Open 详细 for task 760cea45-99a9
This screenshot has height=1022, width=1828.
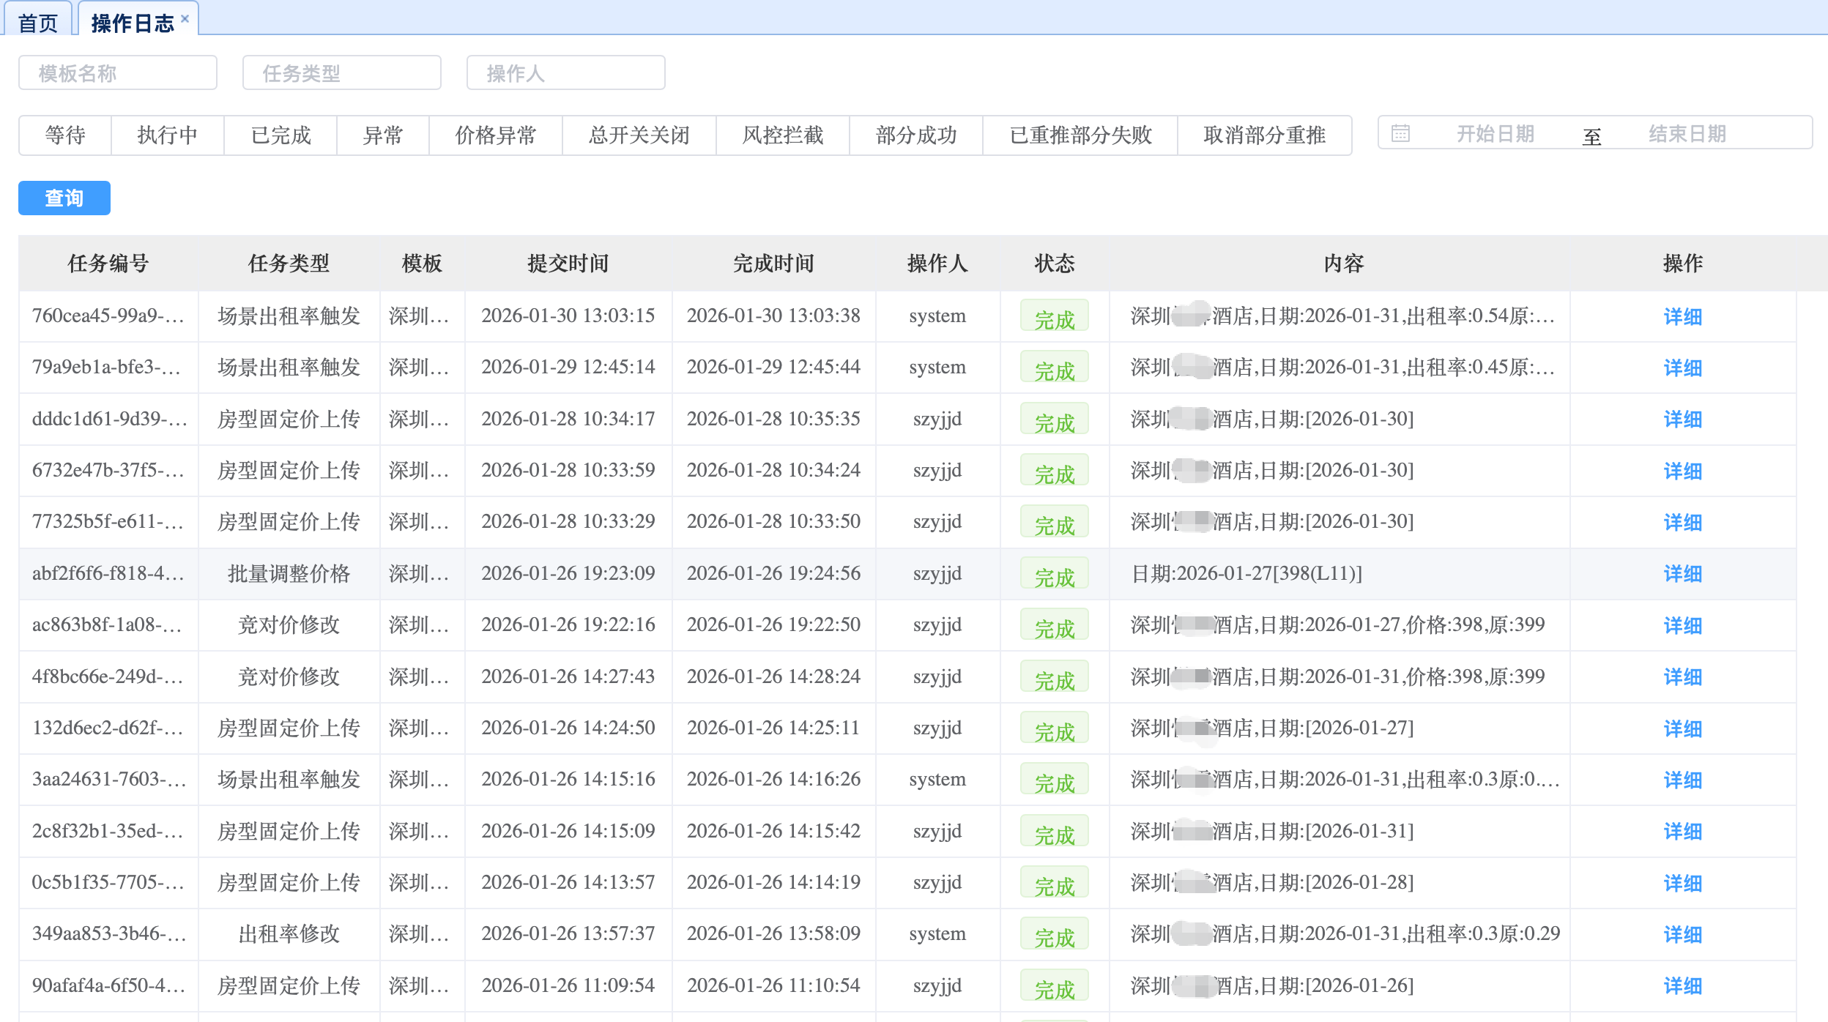tap(1682, 316)
